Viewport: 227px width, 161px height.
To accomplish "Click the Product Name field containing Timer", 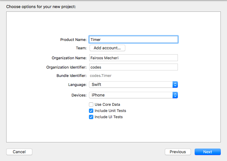I will [x=133, y=39].
